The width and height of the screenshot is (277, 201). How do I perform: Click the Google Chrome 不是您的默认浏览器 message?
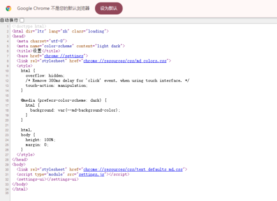point(53,8)
